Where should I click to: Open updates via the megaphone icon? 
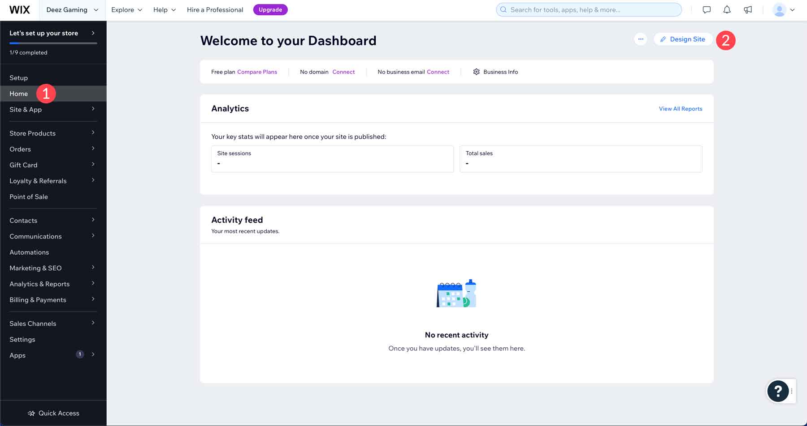(x=748, y=9)
